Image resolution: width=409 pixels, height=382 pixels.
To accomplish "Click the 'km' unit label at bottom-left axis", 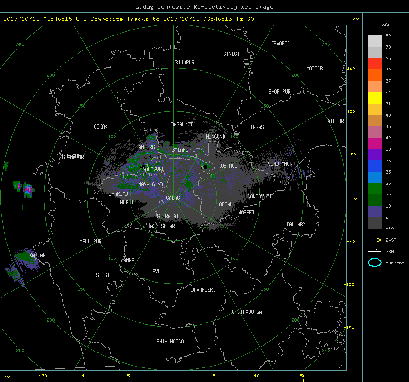I will pos(6,377).
